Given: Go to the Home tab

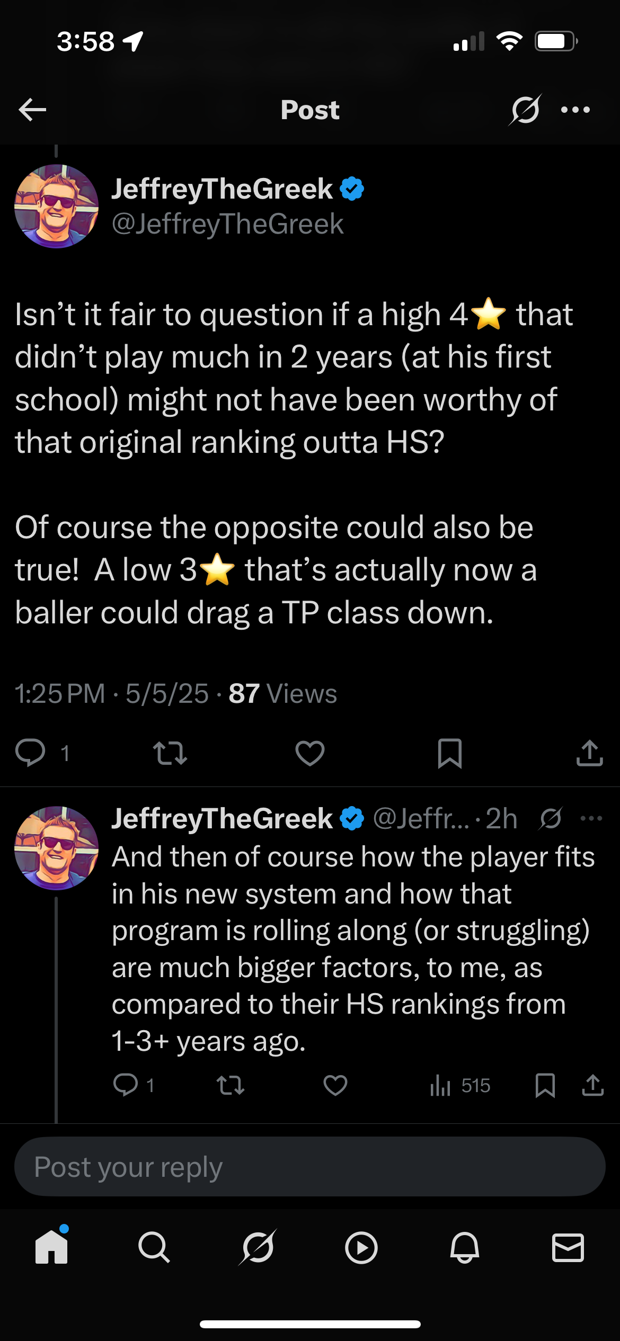Looking at the screenshot, I should [51, 1248].
